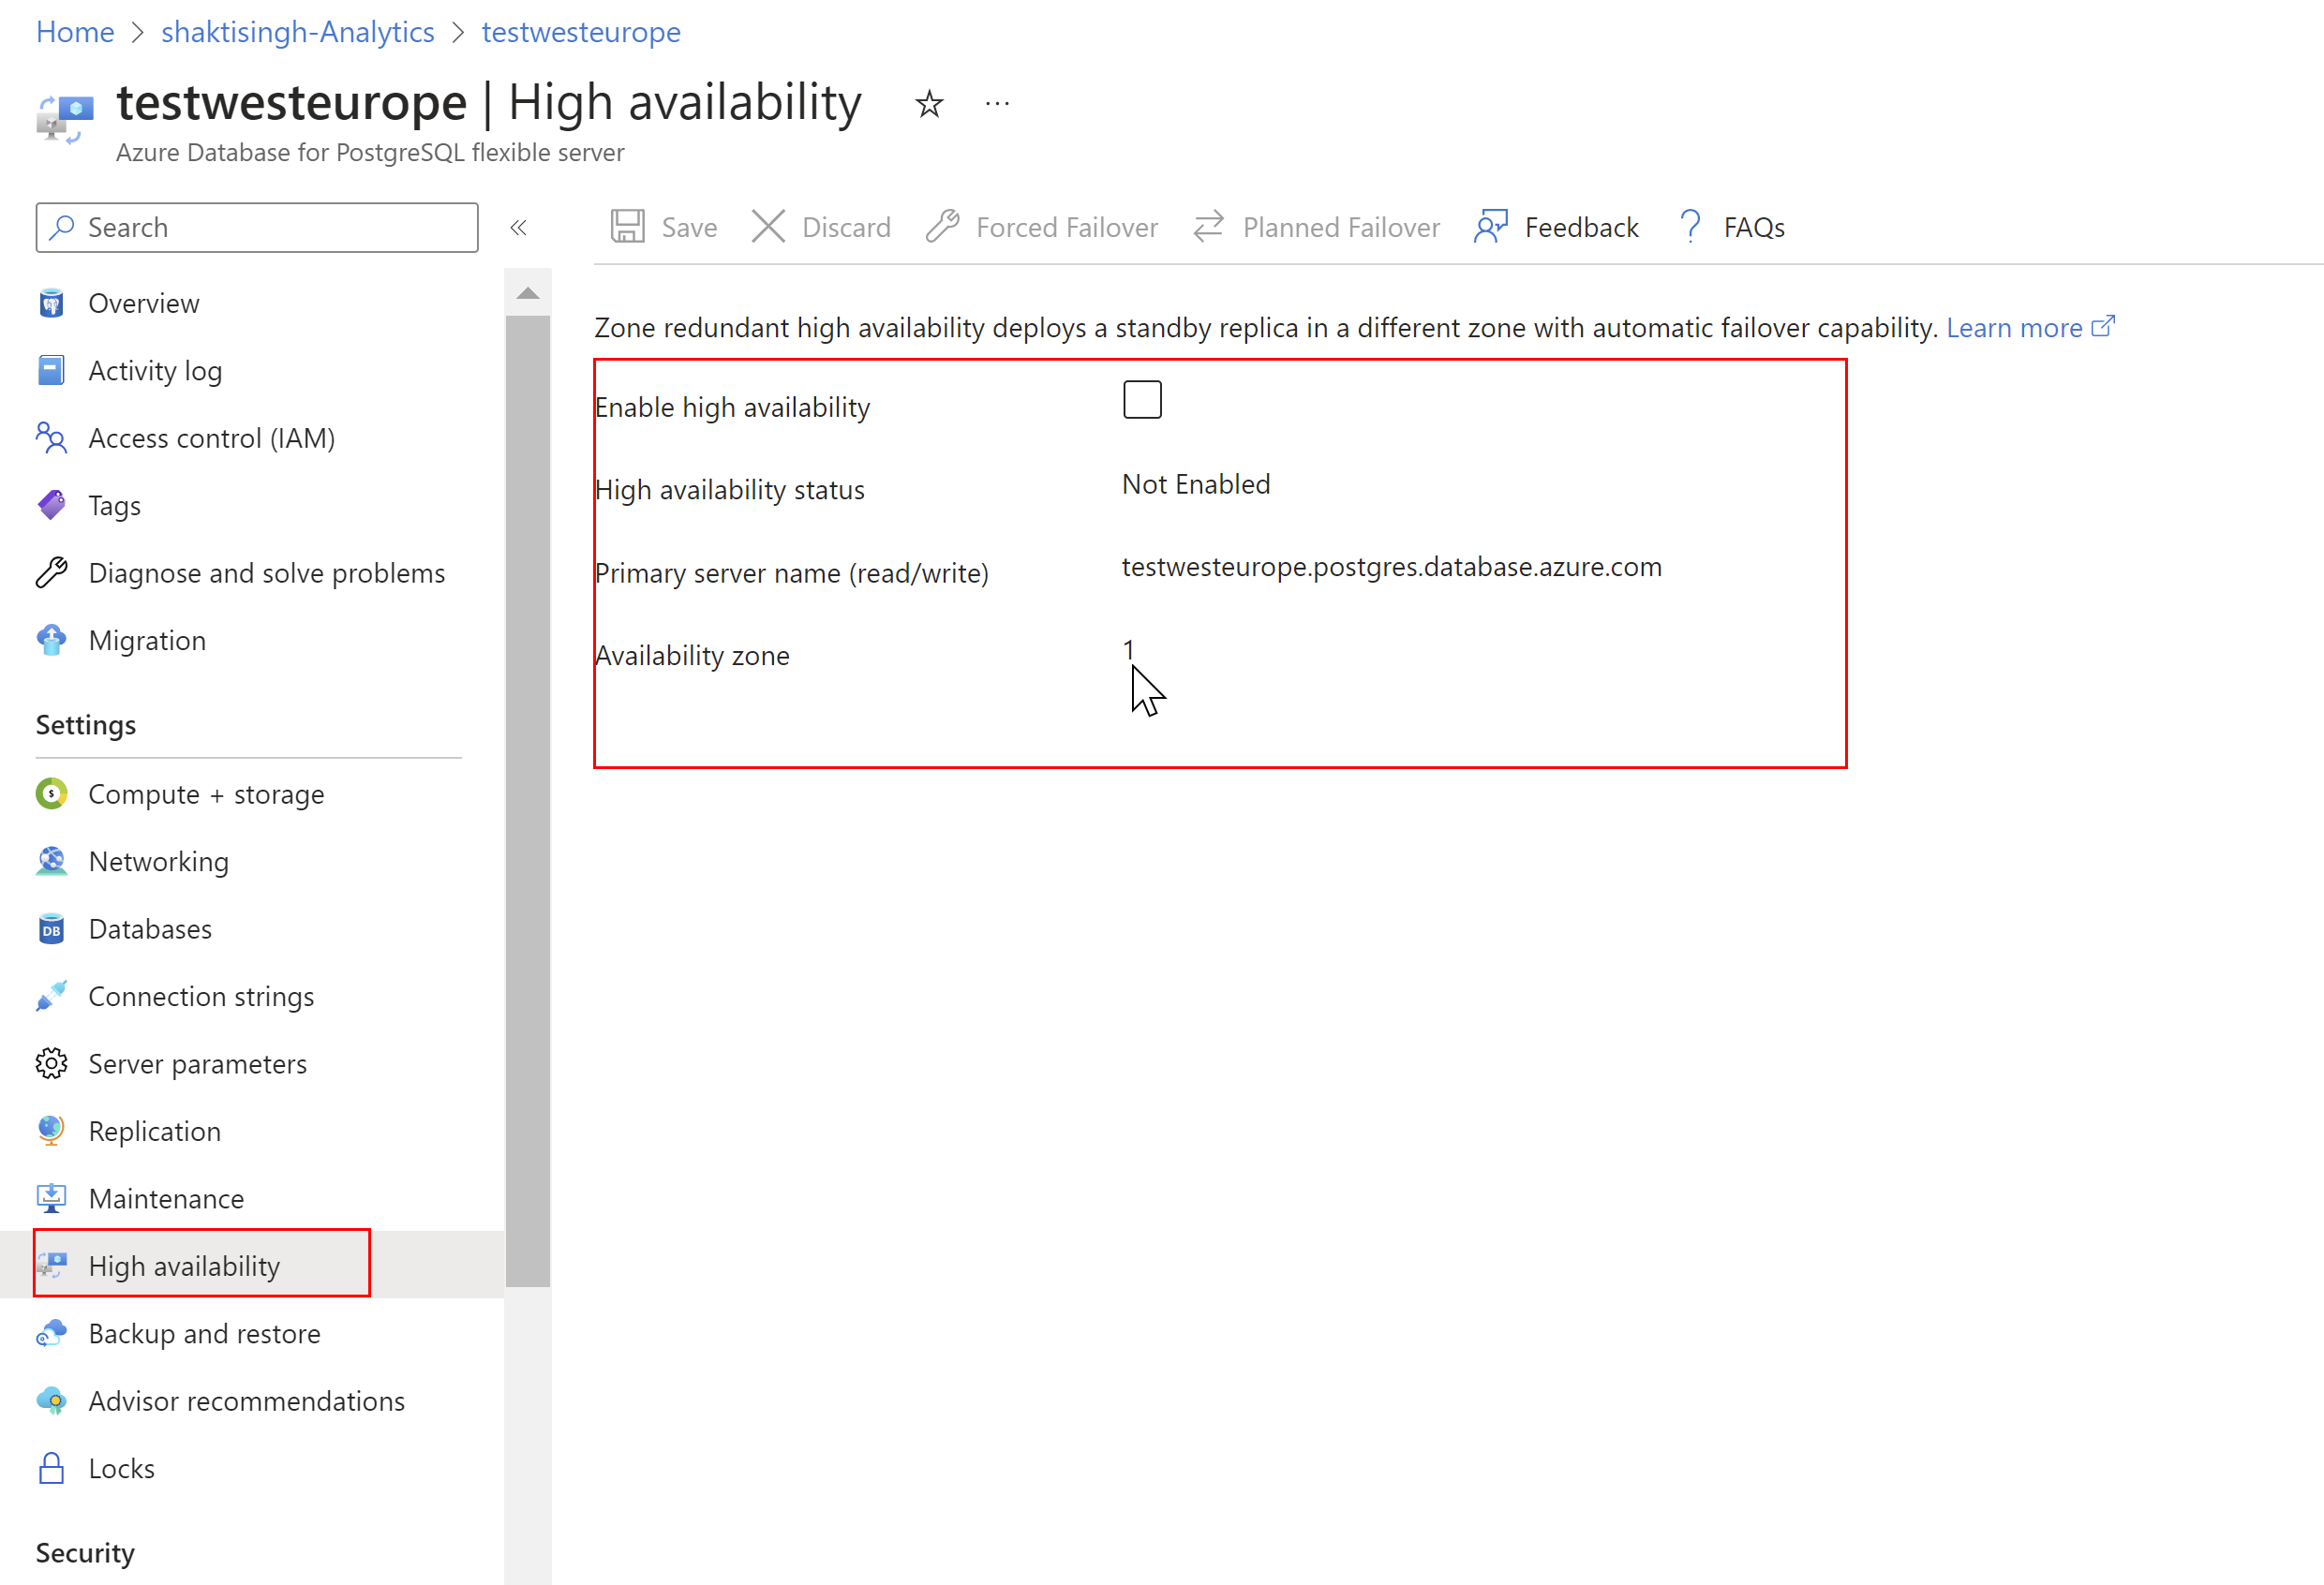
Task: Select Migration menu item
Action: (147, 640)
